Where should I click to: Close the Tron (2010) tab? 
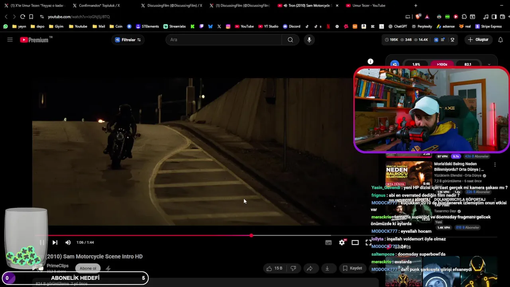pos(337,6)
